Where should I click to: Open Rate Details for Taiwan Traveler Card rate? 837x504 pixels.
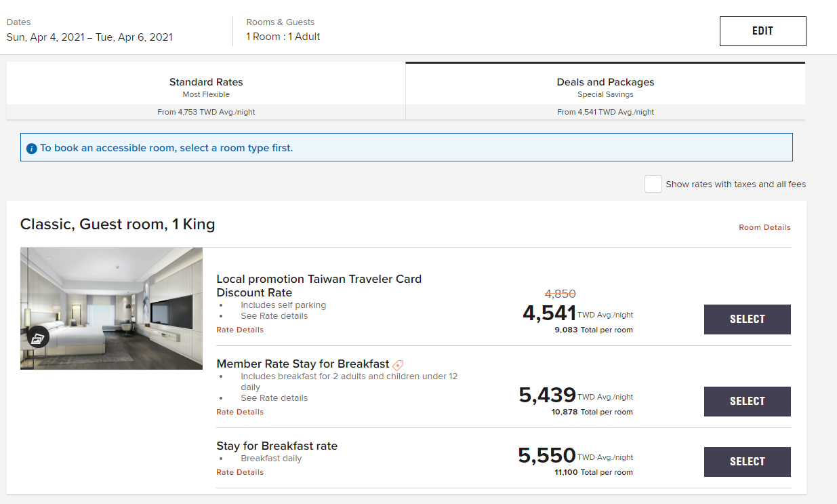tap(240, 330)
